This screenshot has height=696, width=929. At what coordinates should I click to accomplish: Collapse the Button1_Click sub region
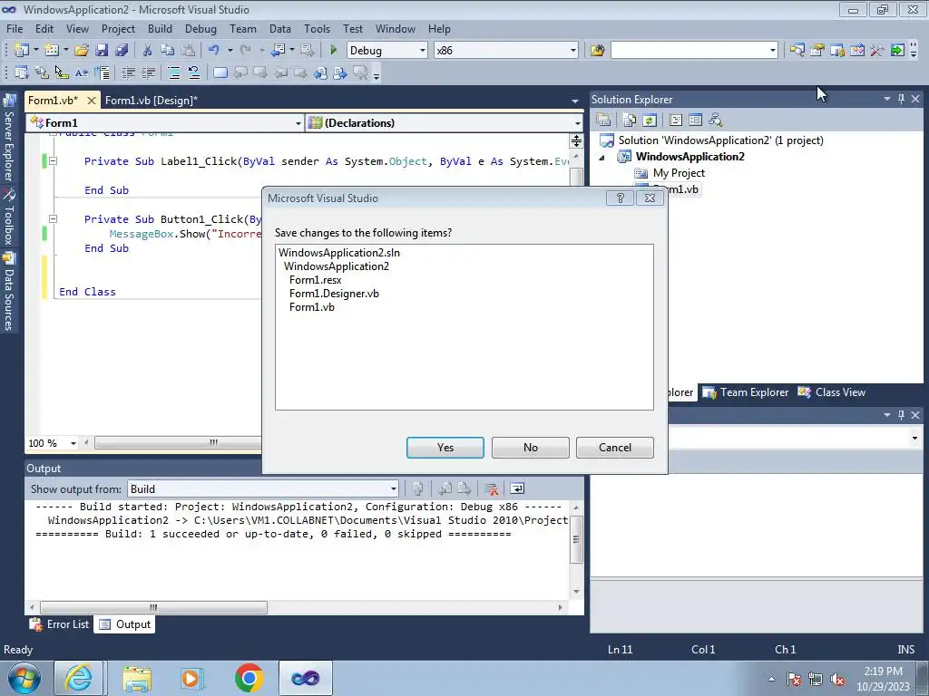pyautogui.click(x=53, y=219)
